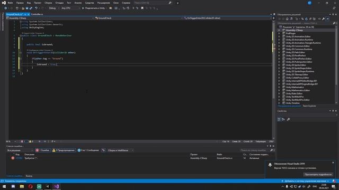Screen dimensions: 339x190
Task: Toggle the 0 Предупреждения warnings filter
Action: point(64,150)
